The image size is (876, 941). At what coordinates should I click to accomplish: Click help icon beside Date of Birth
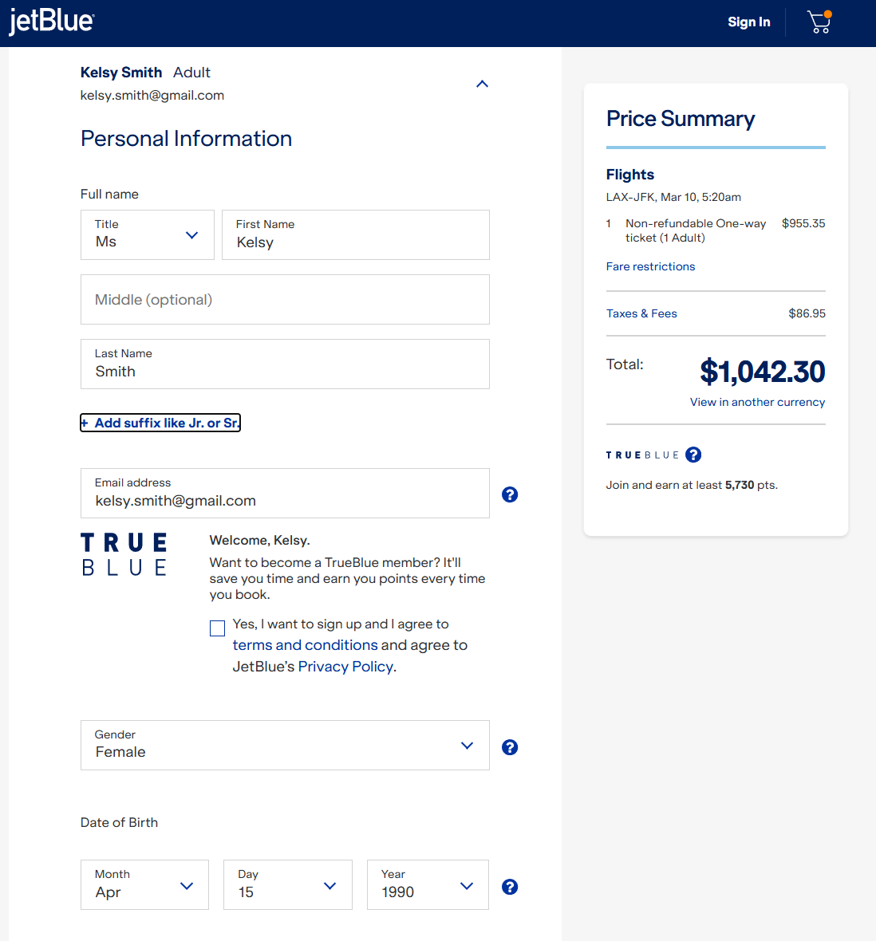point(510,887)
